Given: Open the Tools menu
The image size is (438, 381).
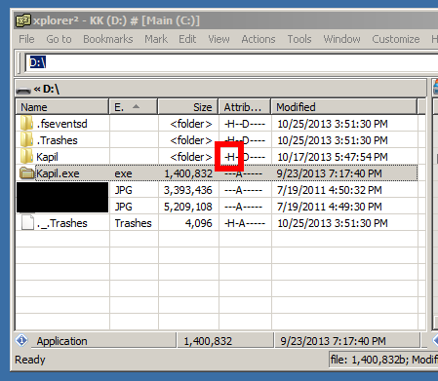Looking at the screenshot, I should [x=299, y=39].
